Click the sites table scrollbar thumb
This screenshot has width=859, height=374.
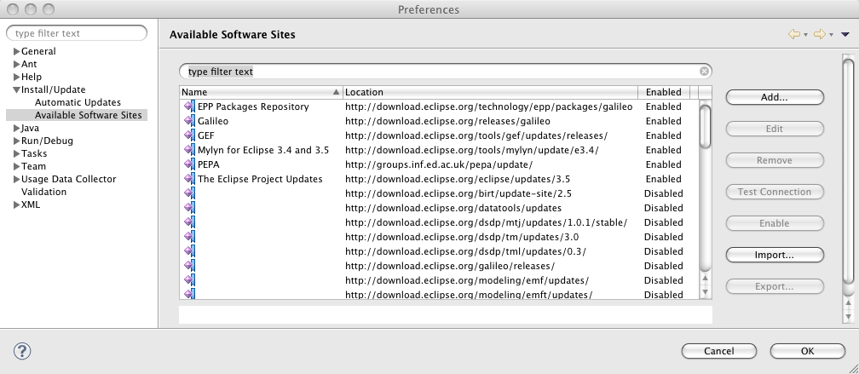click(x=706, y=126)
